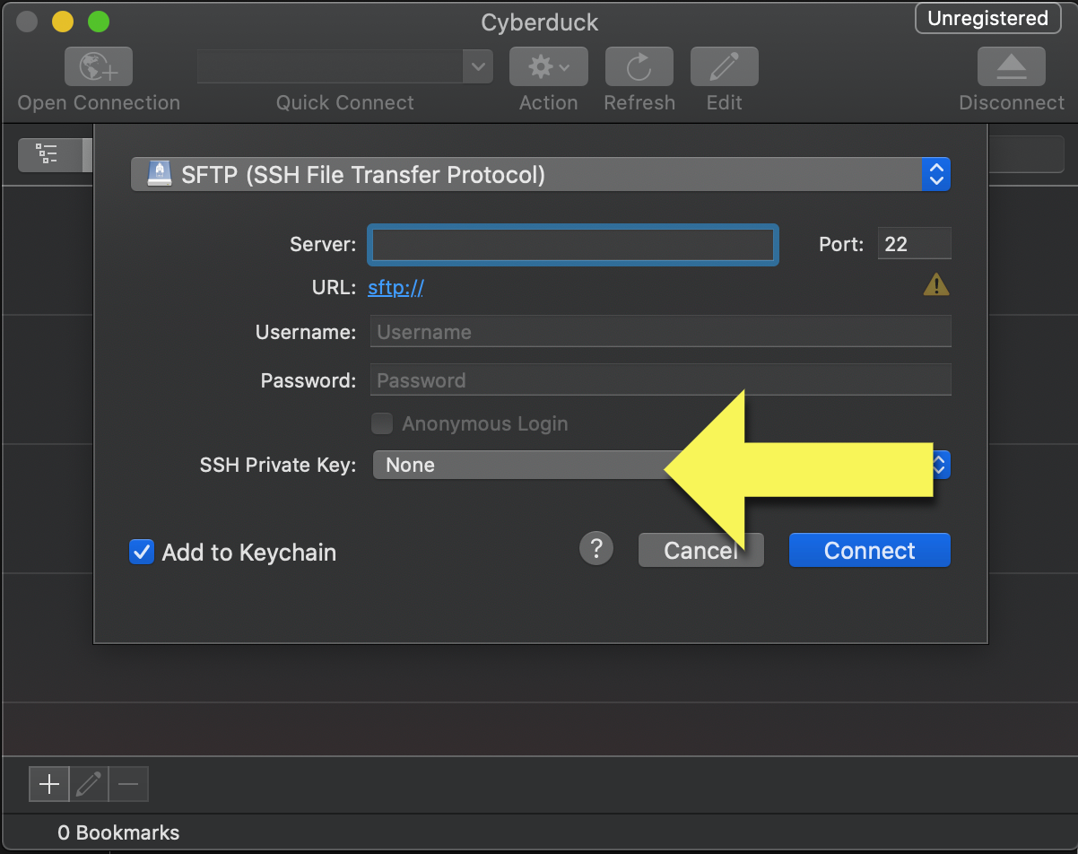Viewport: 1078px width, 854px height.
Task: Uncheck the Add to Keychain checkbox
Action: tap(142, 552)
